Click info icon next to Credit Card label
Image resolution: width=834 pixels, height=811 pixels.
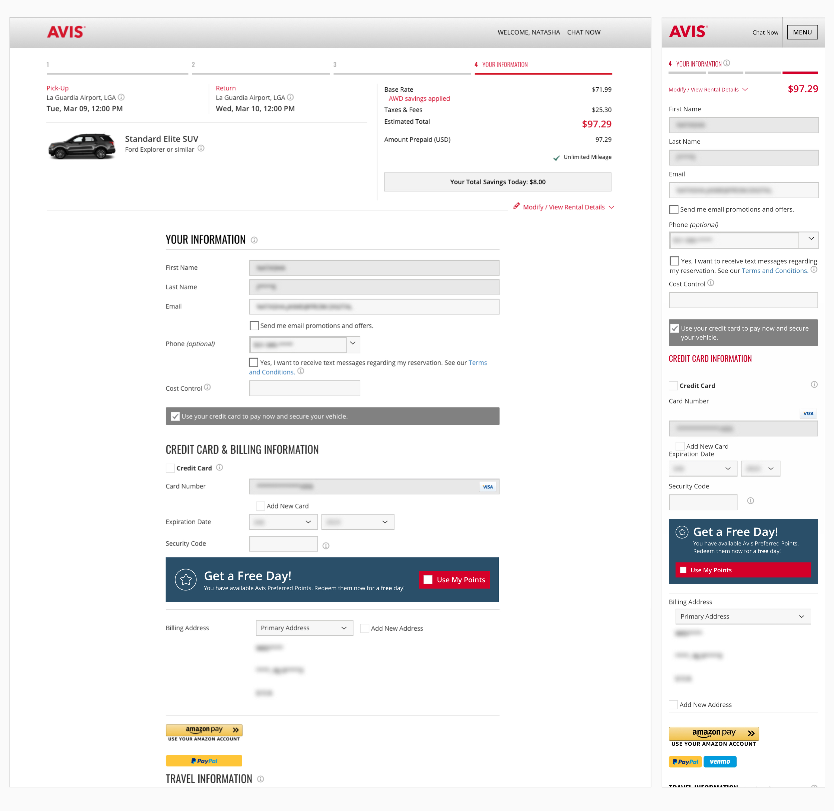tap(219, 467)
